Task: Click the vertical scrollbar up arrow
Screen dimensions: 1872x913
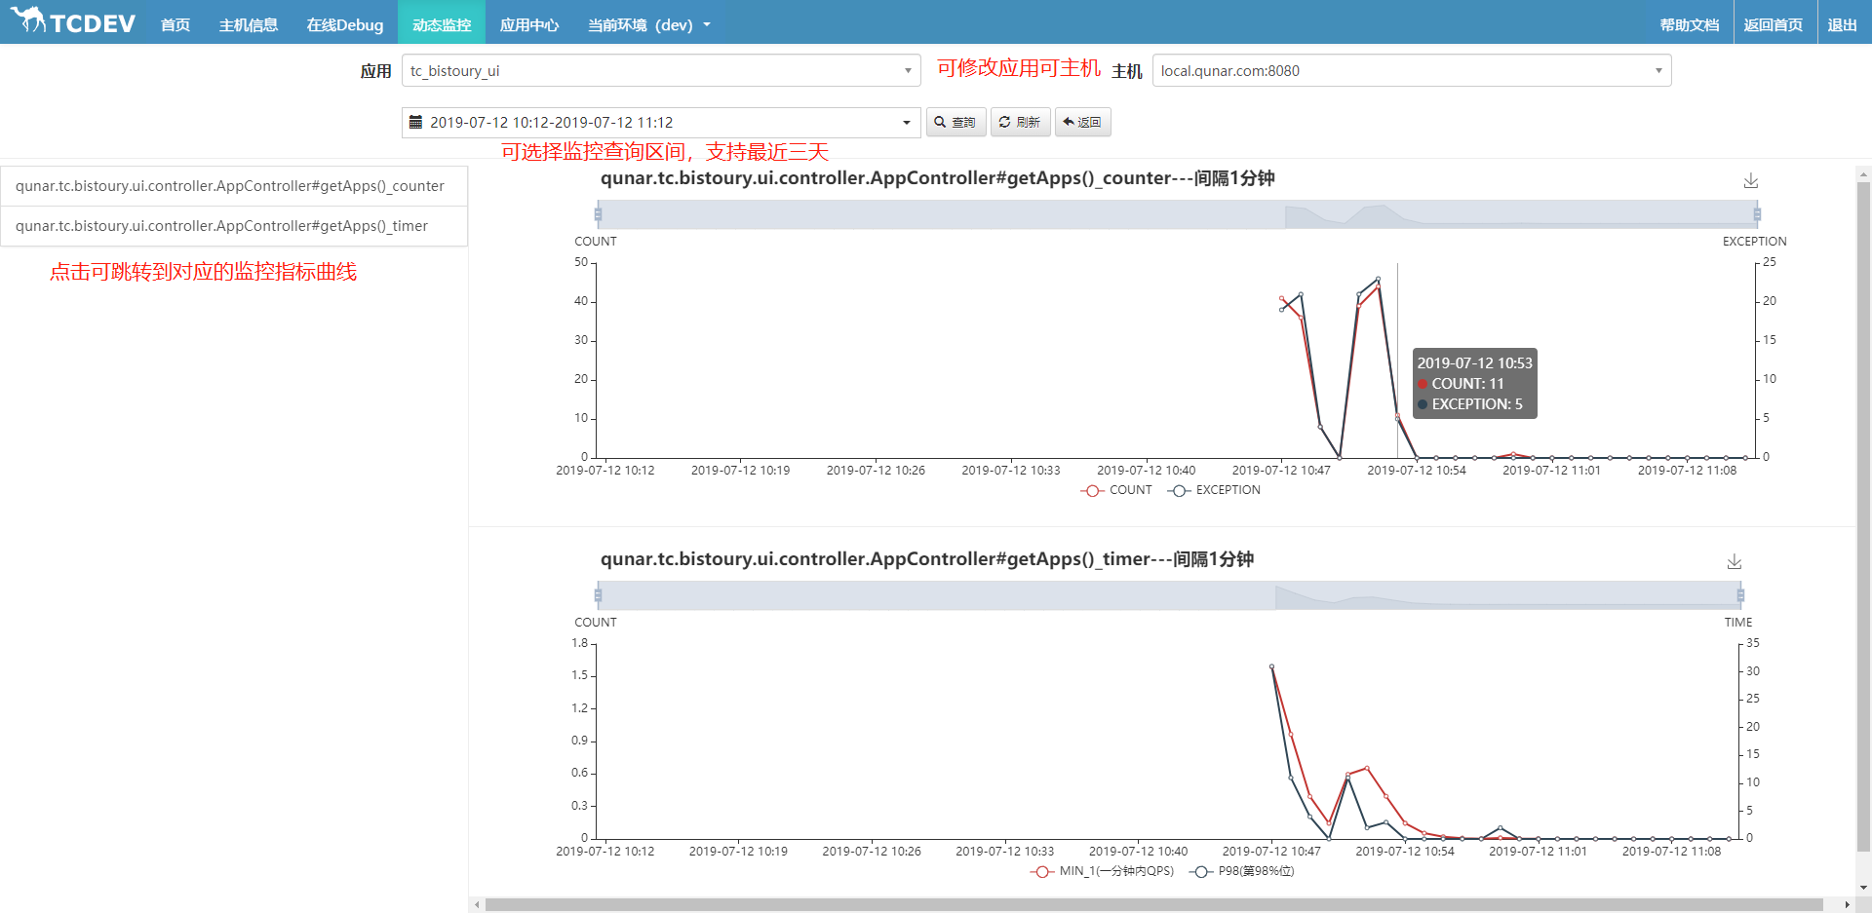Action: coord(1863,175)
